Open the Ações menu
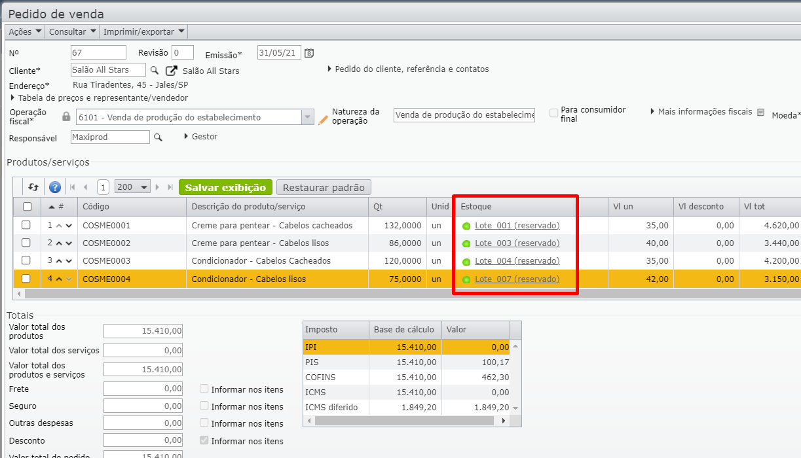The width and height of the screenshot is (801, 458). (25, 31)
